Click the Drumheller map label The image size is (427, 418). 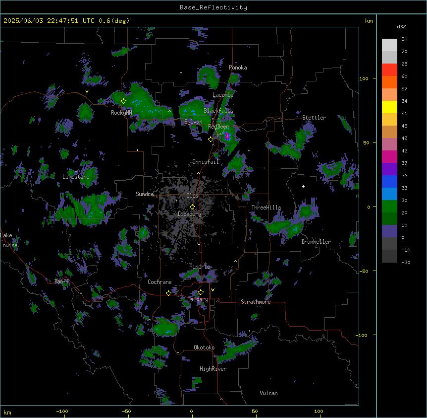click(x=316, y=242)
